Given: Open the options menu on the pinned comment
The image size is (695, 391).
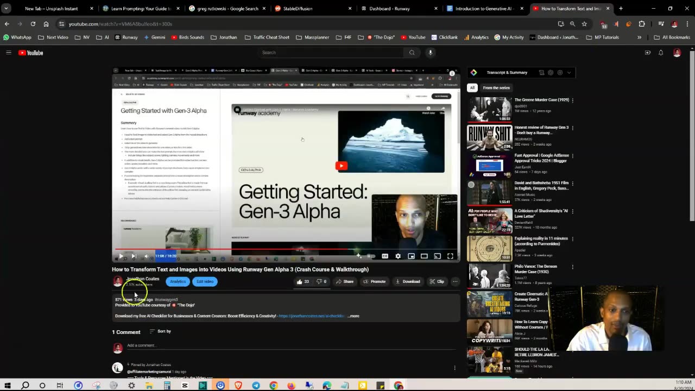Looking at the screenshot, I should coord(454,368).
